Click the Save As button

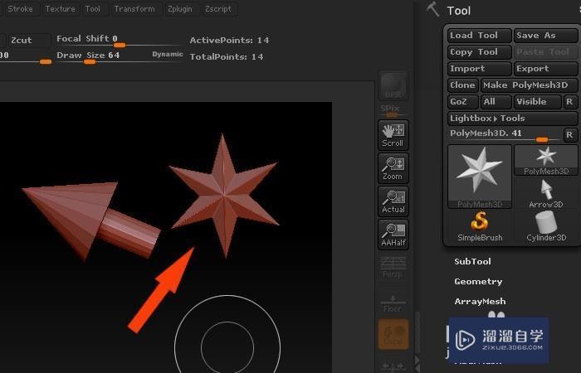[x=546, y=36]
